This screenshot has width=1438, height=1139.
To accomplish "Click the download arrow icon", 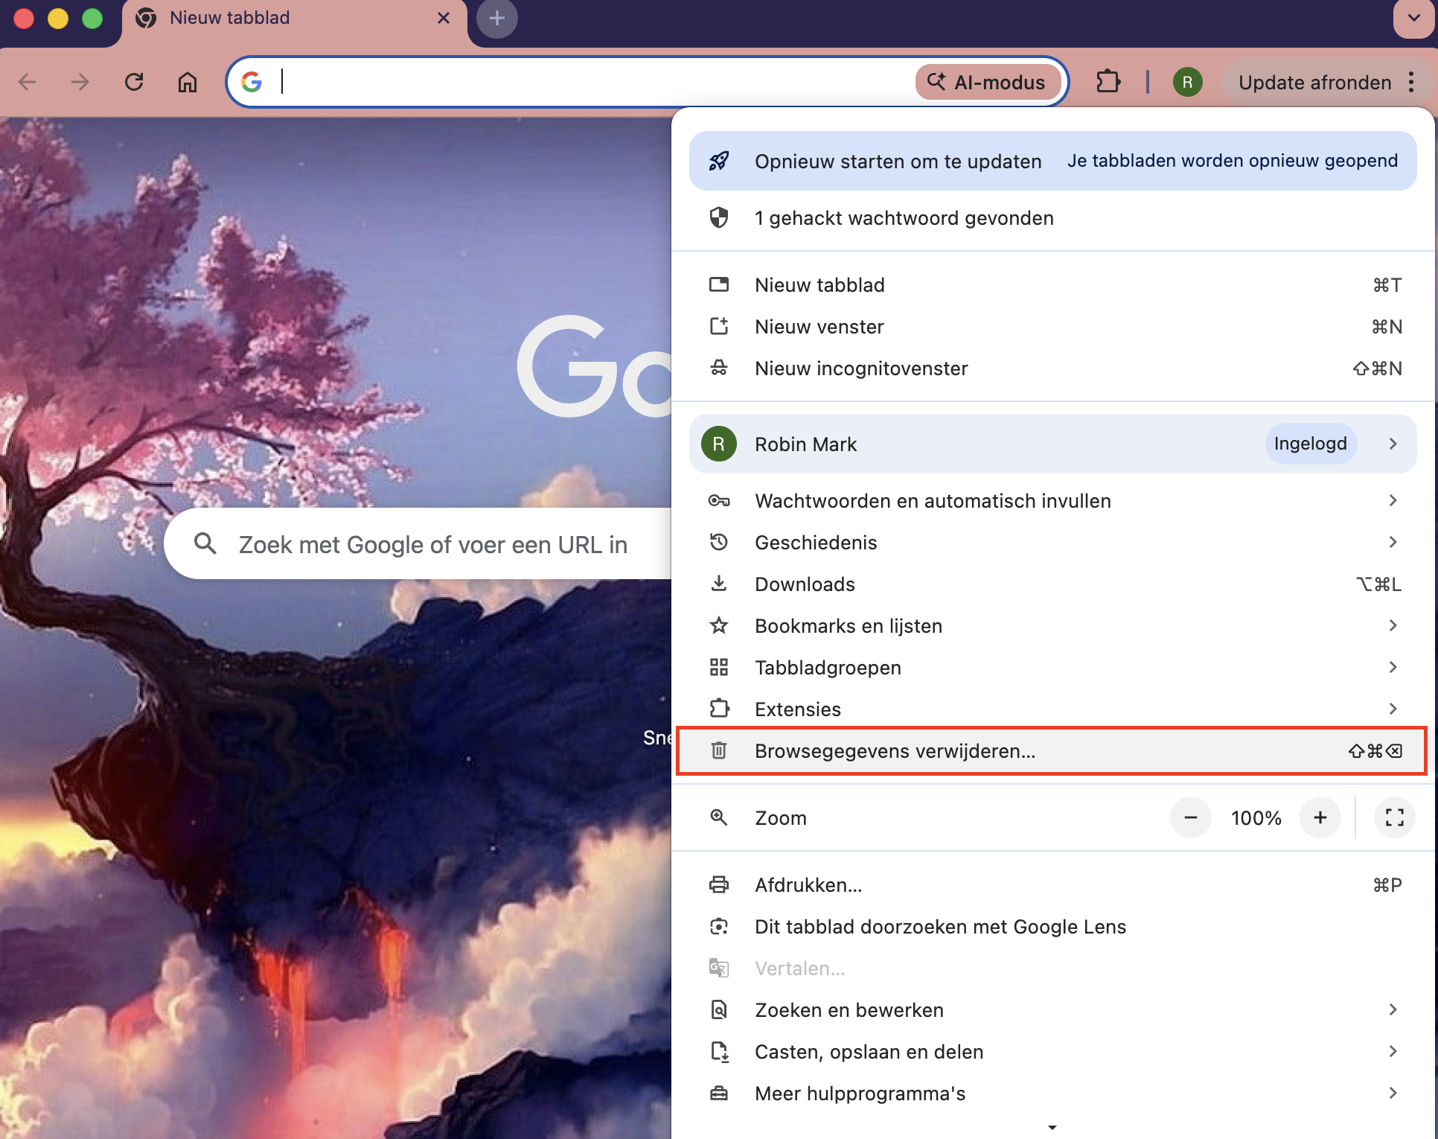I will (719, 584).
